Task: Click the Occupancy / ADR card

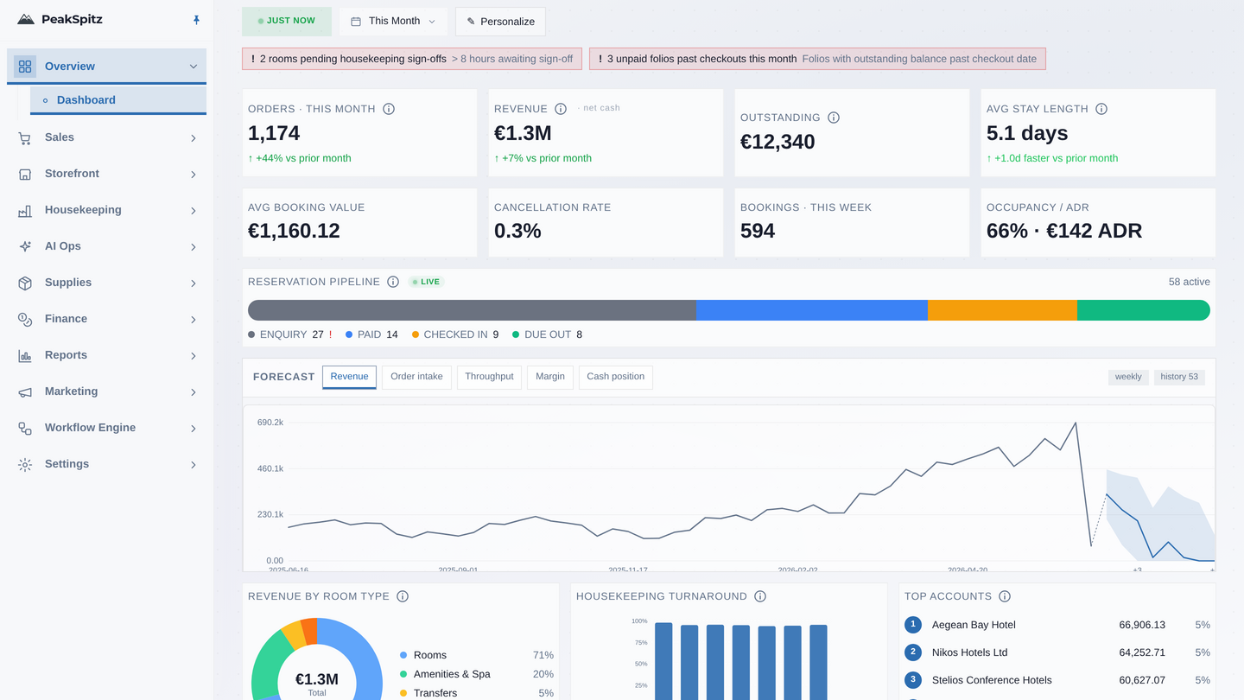Action: click(x=1098, y=223)
